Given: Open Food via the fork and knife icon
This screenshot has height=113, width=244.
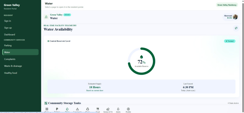Looking at the screenshot, I should [98, 110].
